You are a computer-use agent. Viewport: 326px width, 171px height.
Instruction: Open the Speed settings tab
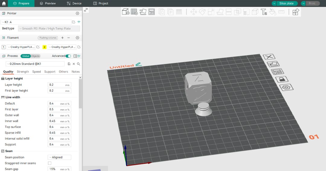coord(37,72)
